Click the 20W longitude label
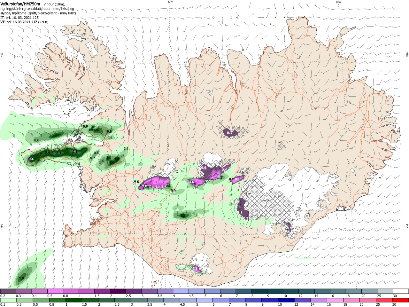Viewport: 409px width, 307px height. point(170,1)
